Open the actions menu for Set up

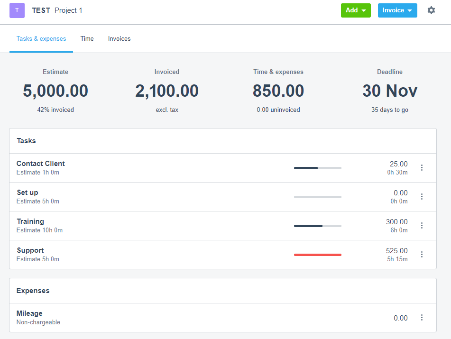click(x=422, y=196)
